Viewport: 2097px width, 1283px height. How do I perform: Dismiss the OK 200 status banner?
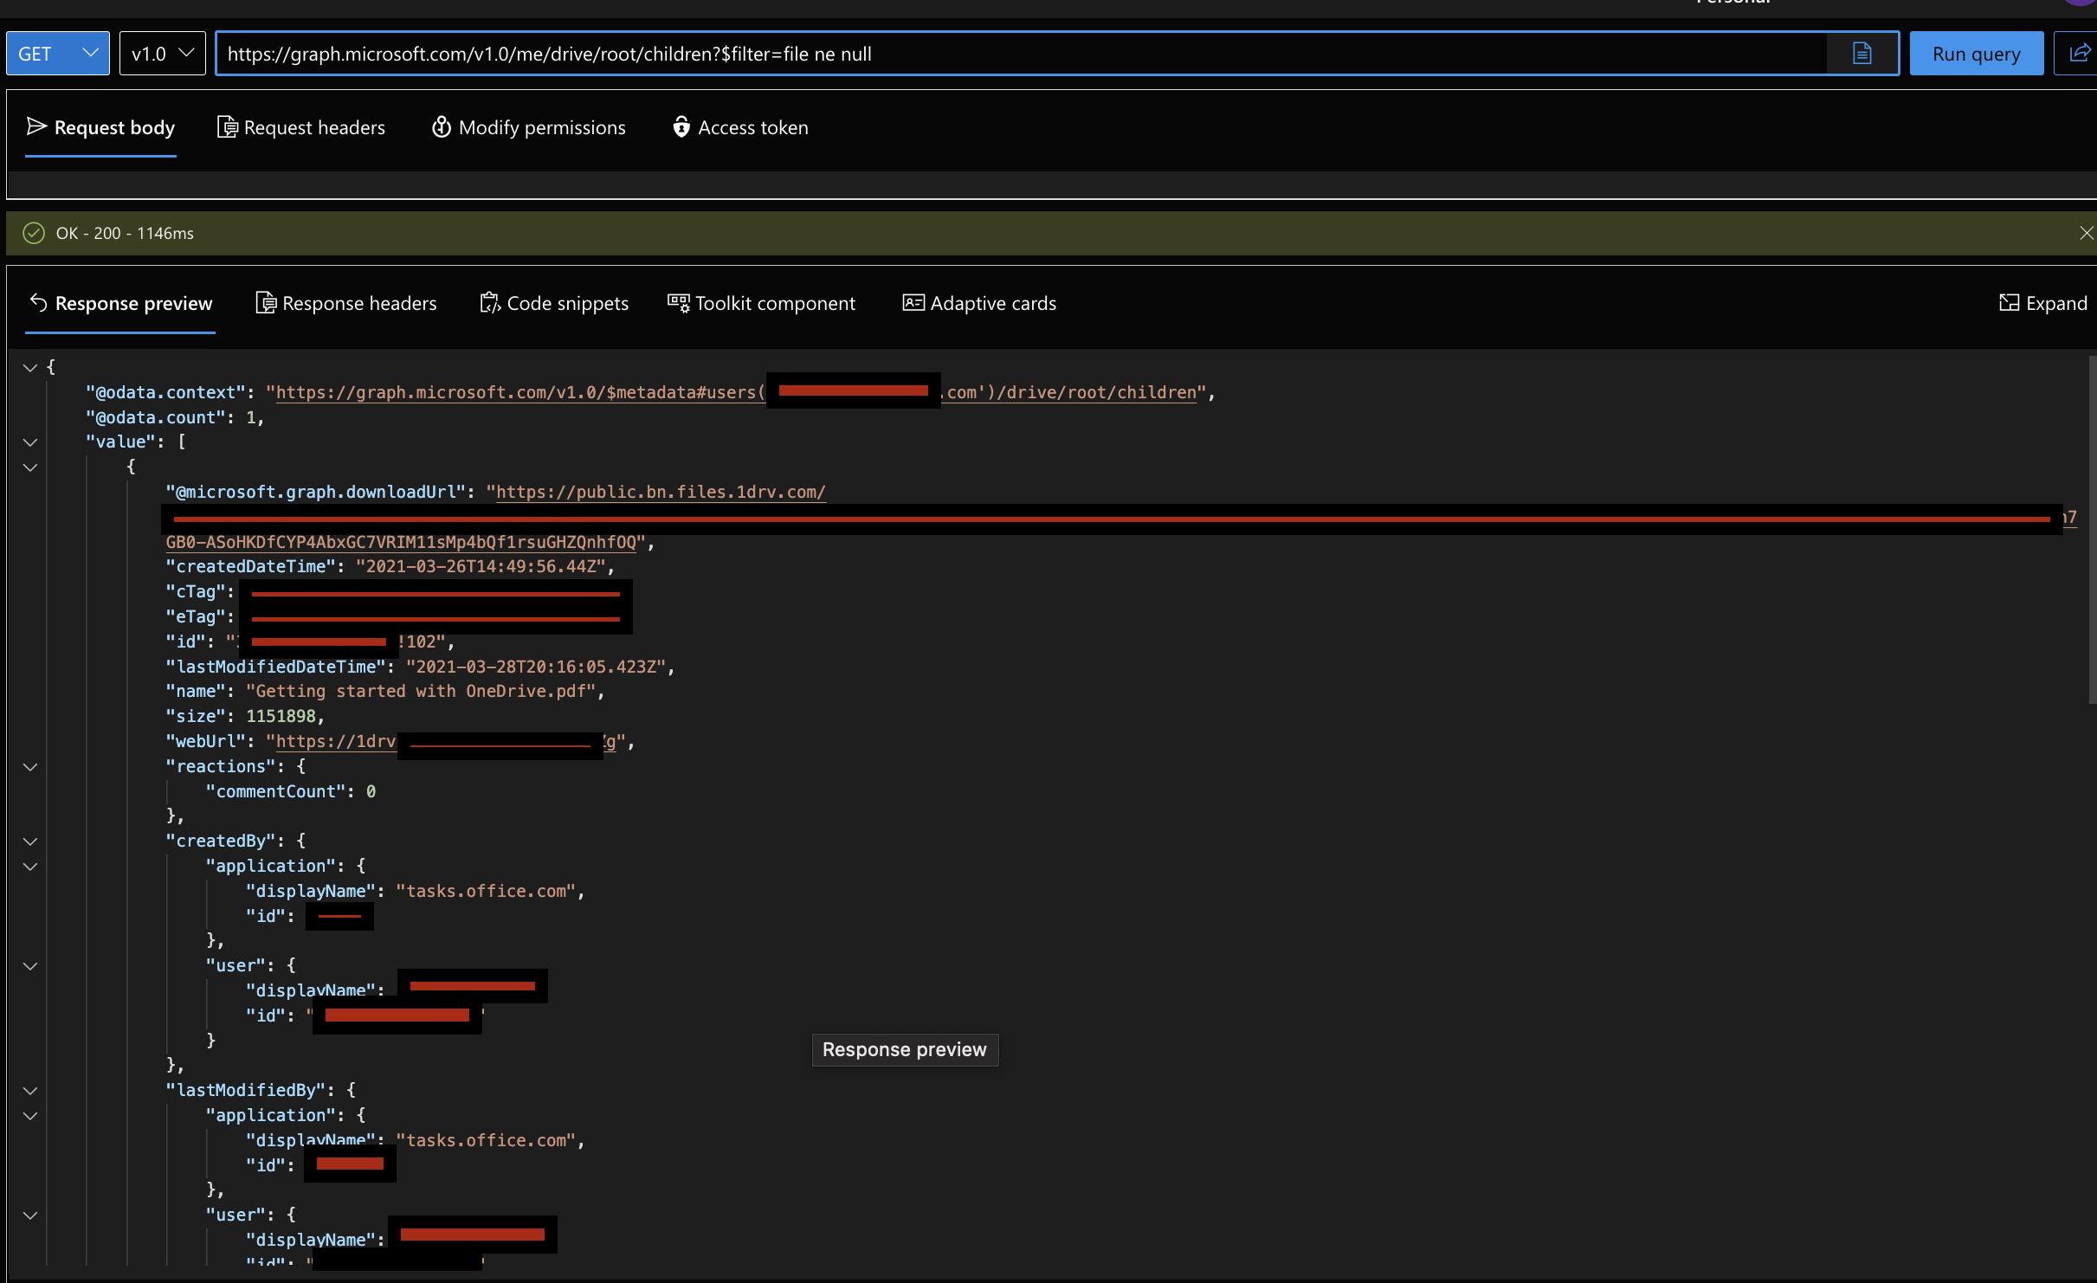point(2086,233)
